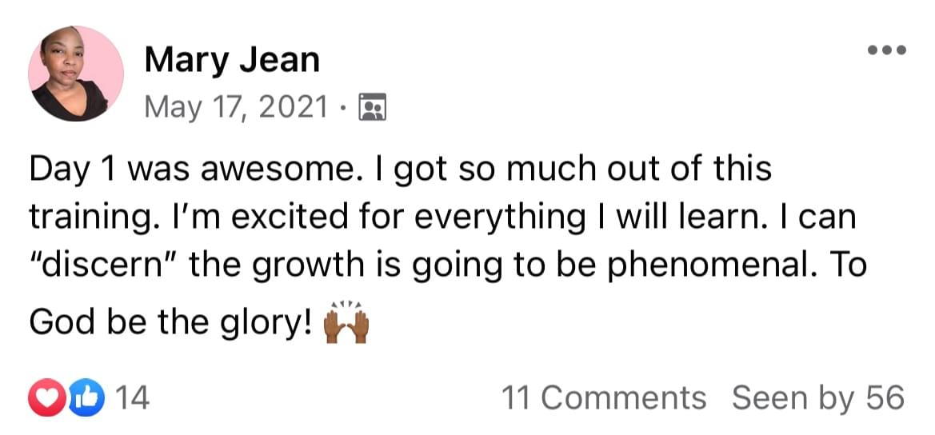
Task: Click the group audience icon beside the date
Action: click(373, 106)
